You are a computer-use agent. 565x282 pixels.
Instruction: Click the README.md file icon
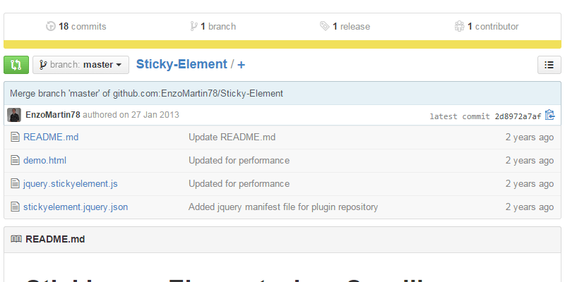click(15, 137)
